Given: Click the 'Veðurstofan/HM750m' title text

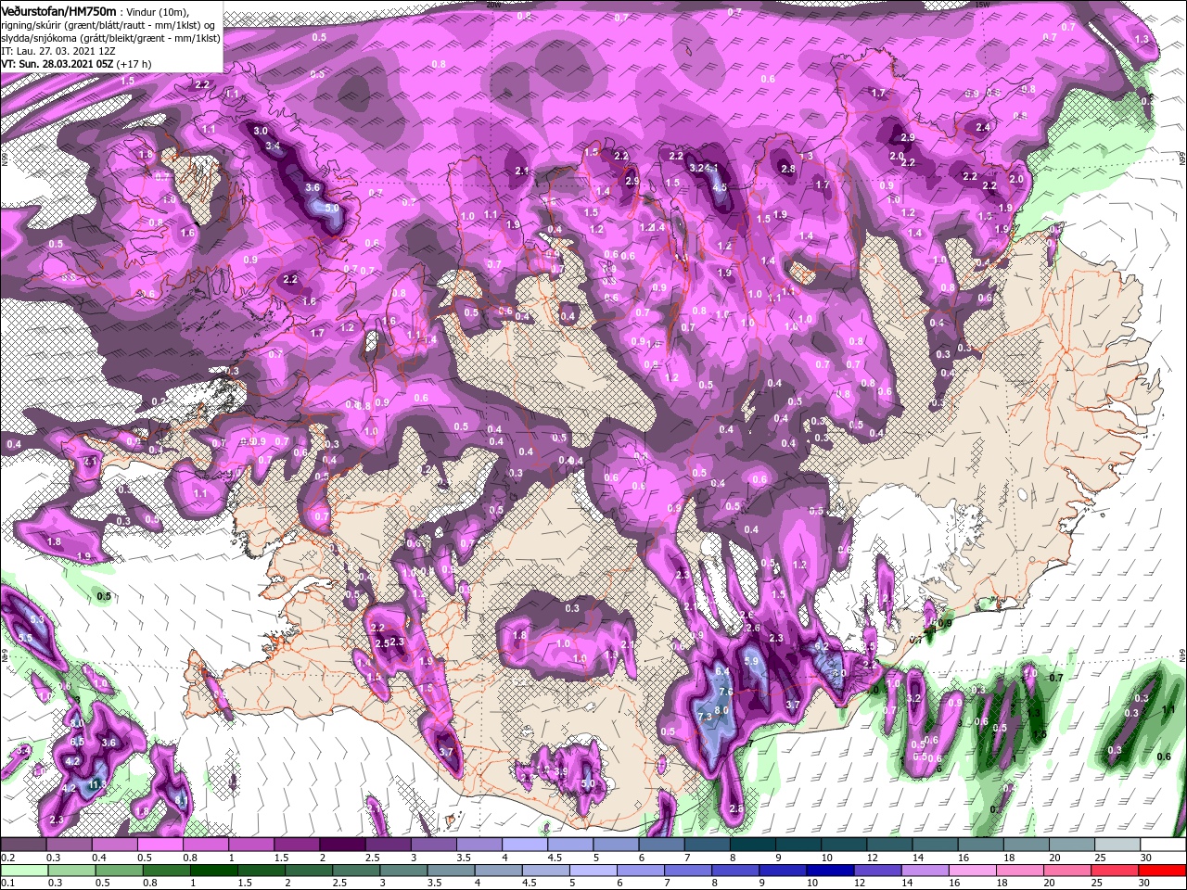Looking at the screenshot, I should (58, 10).
